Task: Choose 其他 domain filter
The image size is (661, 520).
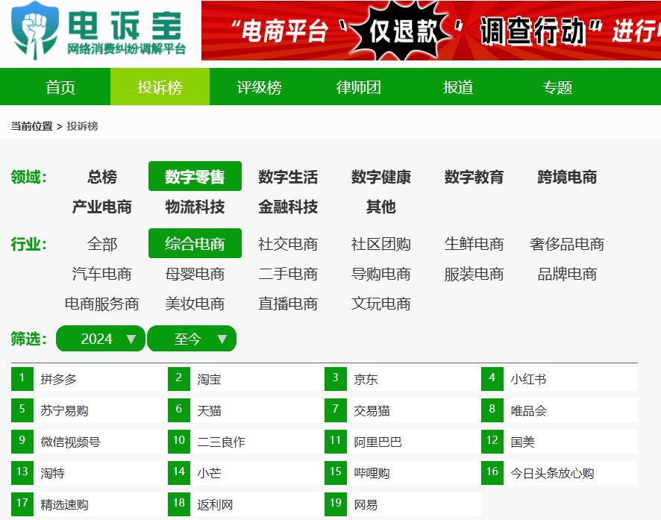Action: click(x=381, y=207)
